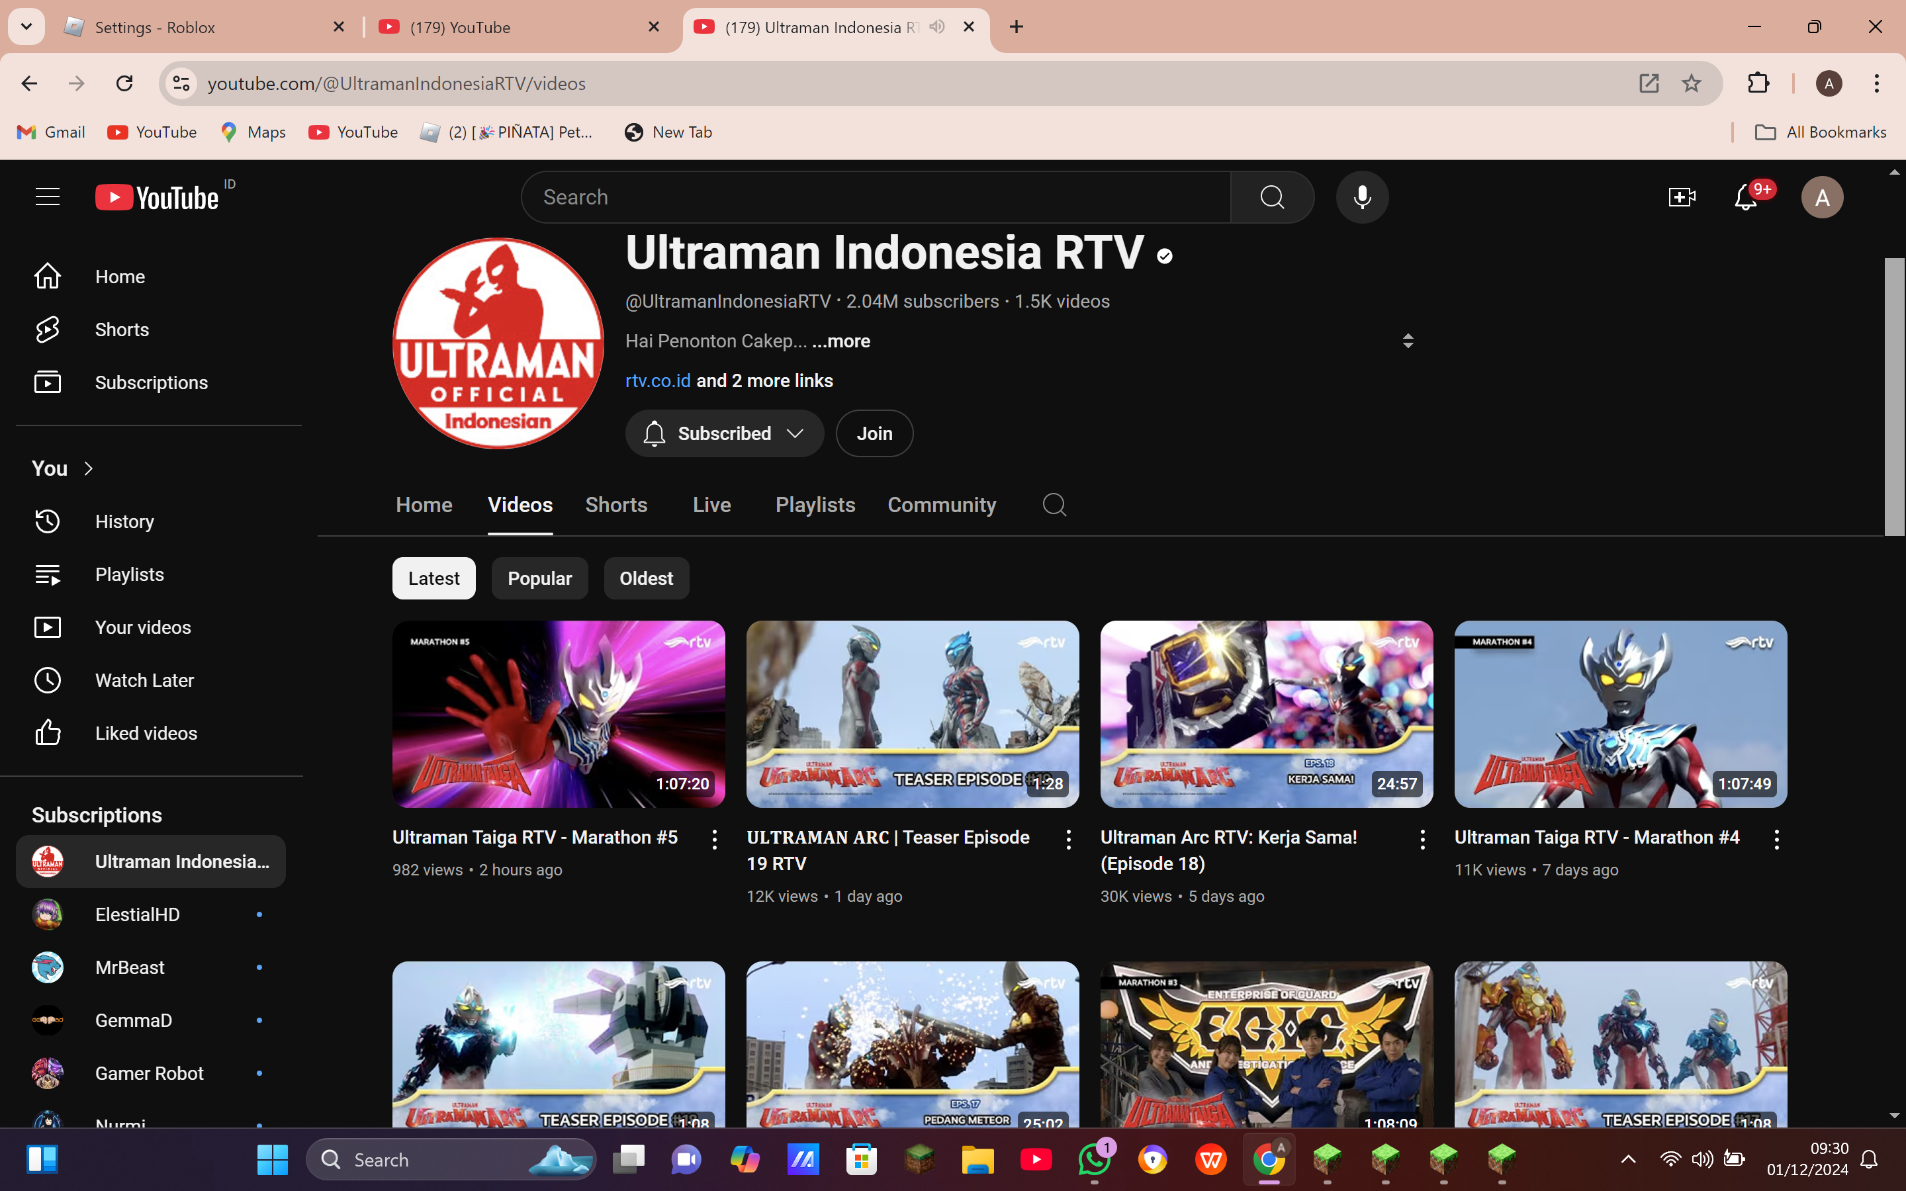Click the Create video camera icon
The height and width of the screenshot is (1191, 1906).
coord(1681,197)
